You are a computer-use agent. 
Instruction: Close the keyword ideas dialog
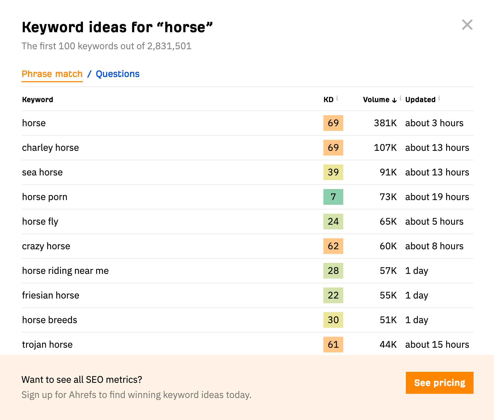point(467,25)
